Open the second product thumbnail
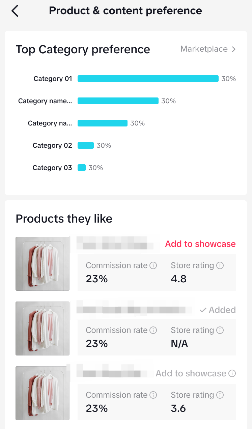 tap(43, 328)
